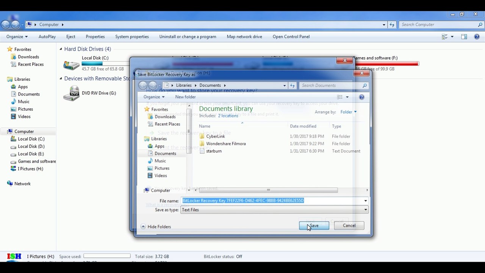Image resolution: width=485 pixels, height=273 pixels.
Task: Click System properties in Explorer toolbar
Action: [x=132, y=37]
